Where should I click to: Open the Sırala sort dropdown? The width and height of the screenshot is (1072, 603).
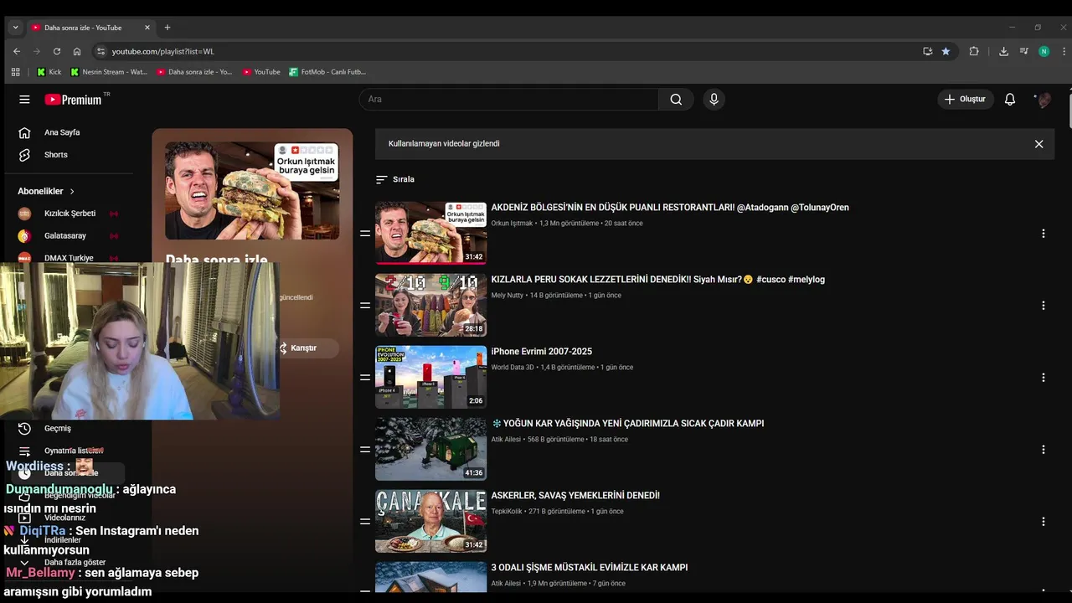point(395,179)
